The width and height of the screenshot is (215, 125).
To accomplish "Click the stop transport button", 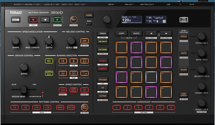I will [45, 19].
